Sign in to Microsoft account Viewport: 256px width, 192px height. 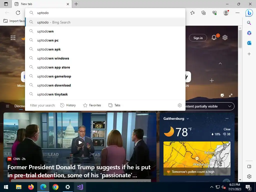pyautogui.click(x=198, y=38)
